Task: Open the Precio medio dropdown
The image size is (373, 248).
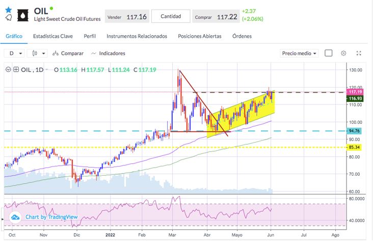Action: coord(299,53)
